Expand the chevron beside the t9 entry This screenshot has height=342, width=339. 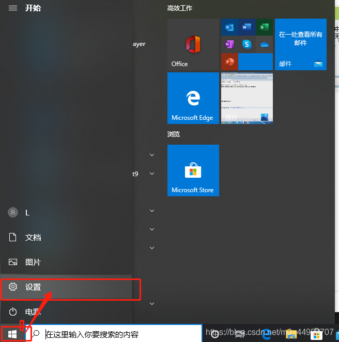[x=152, y=174]
